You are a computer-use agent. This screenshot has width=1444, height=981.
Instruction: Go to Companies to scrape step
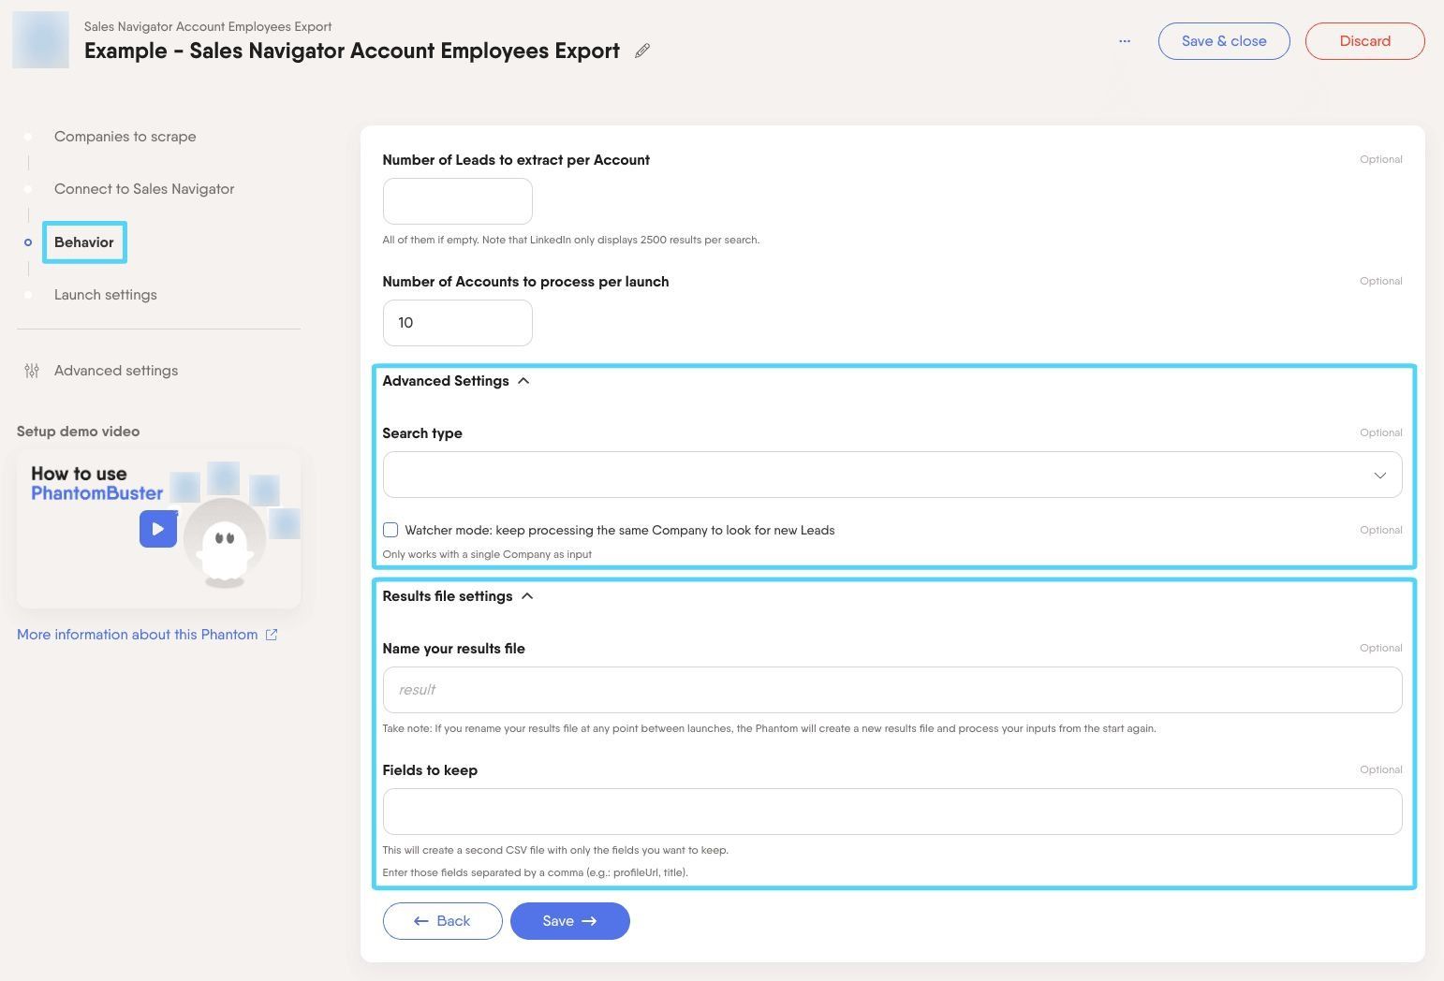coord(125,137)
